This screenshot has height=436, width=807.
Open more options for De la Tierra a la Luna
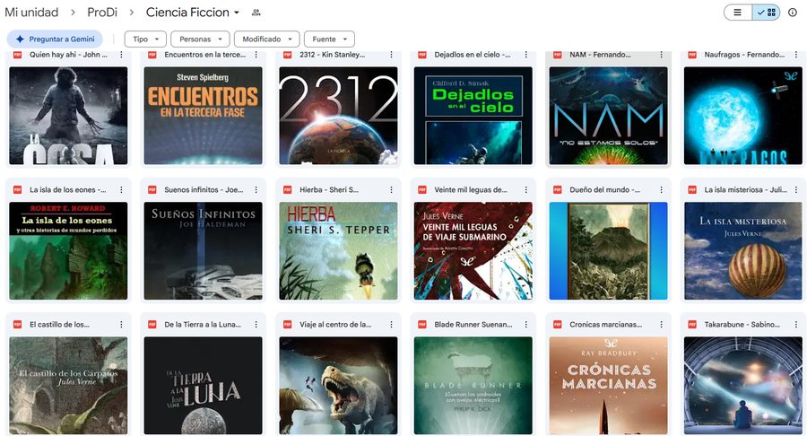256,325
